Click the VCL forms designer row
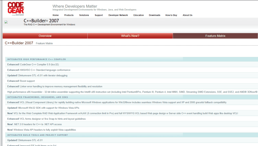The height and width of the screenshot is (146, 258). 132,119
